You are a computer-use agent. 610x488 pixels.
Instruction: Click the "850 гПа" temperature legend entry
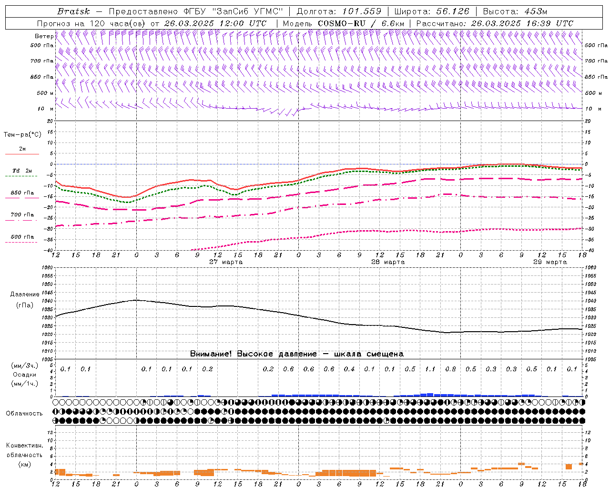pos(22,193)
